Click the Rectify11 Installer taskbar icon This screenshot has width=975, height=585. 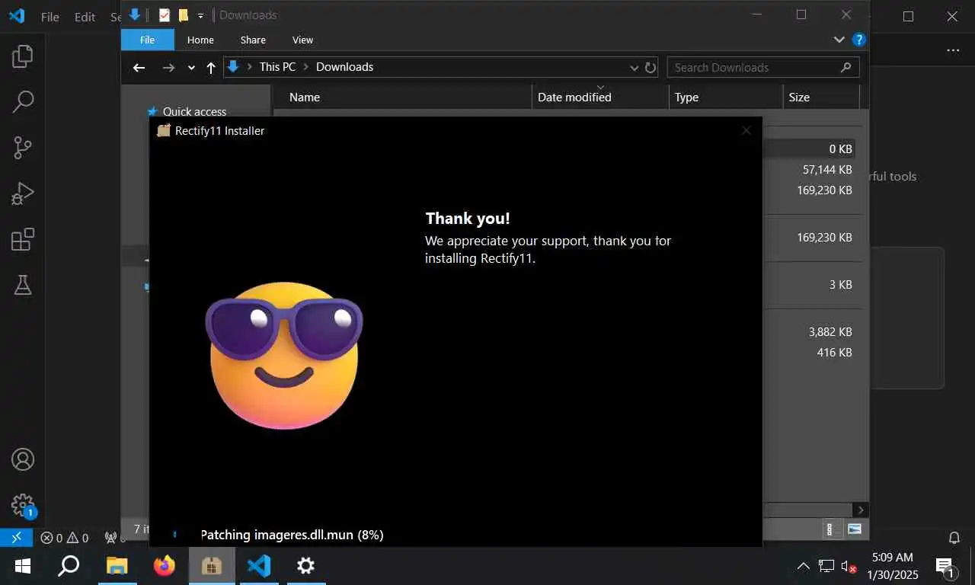point(212,566)
